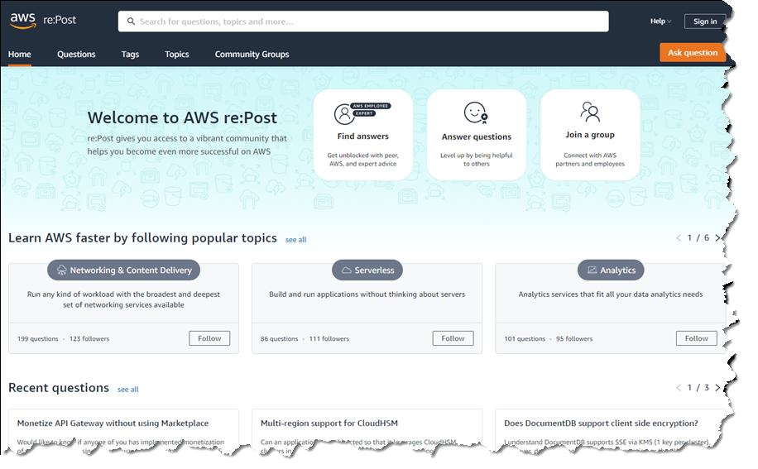The width and height of the screenshot is (758, 469).
Task: Focus the search questions and topics field
Action: click(363, 22)
